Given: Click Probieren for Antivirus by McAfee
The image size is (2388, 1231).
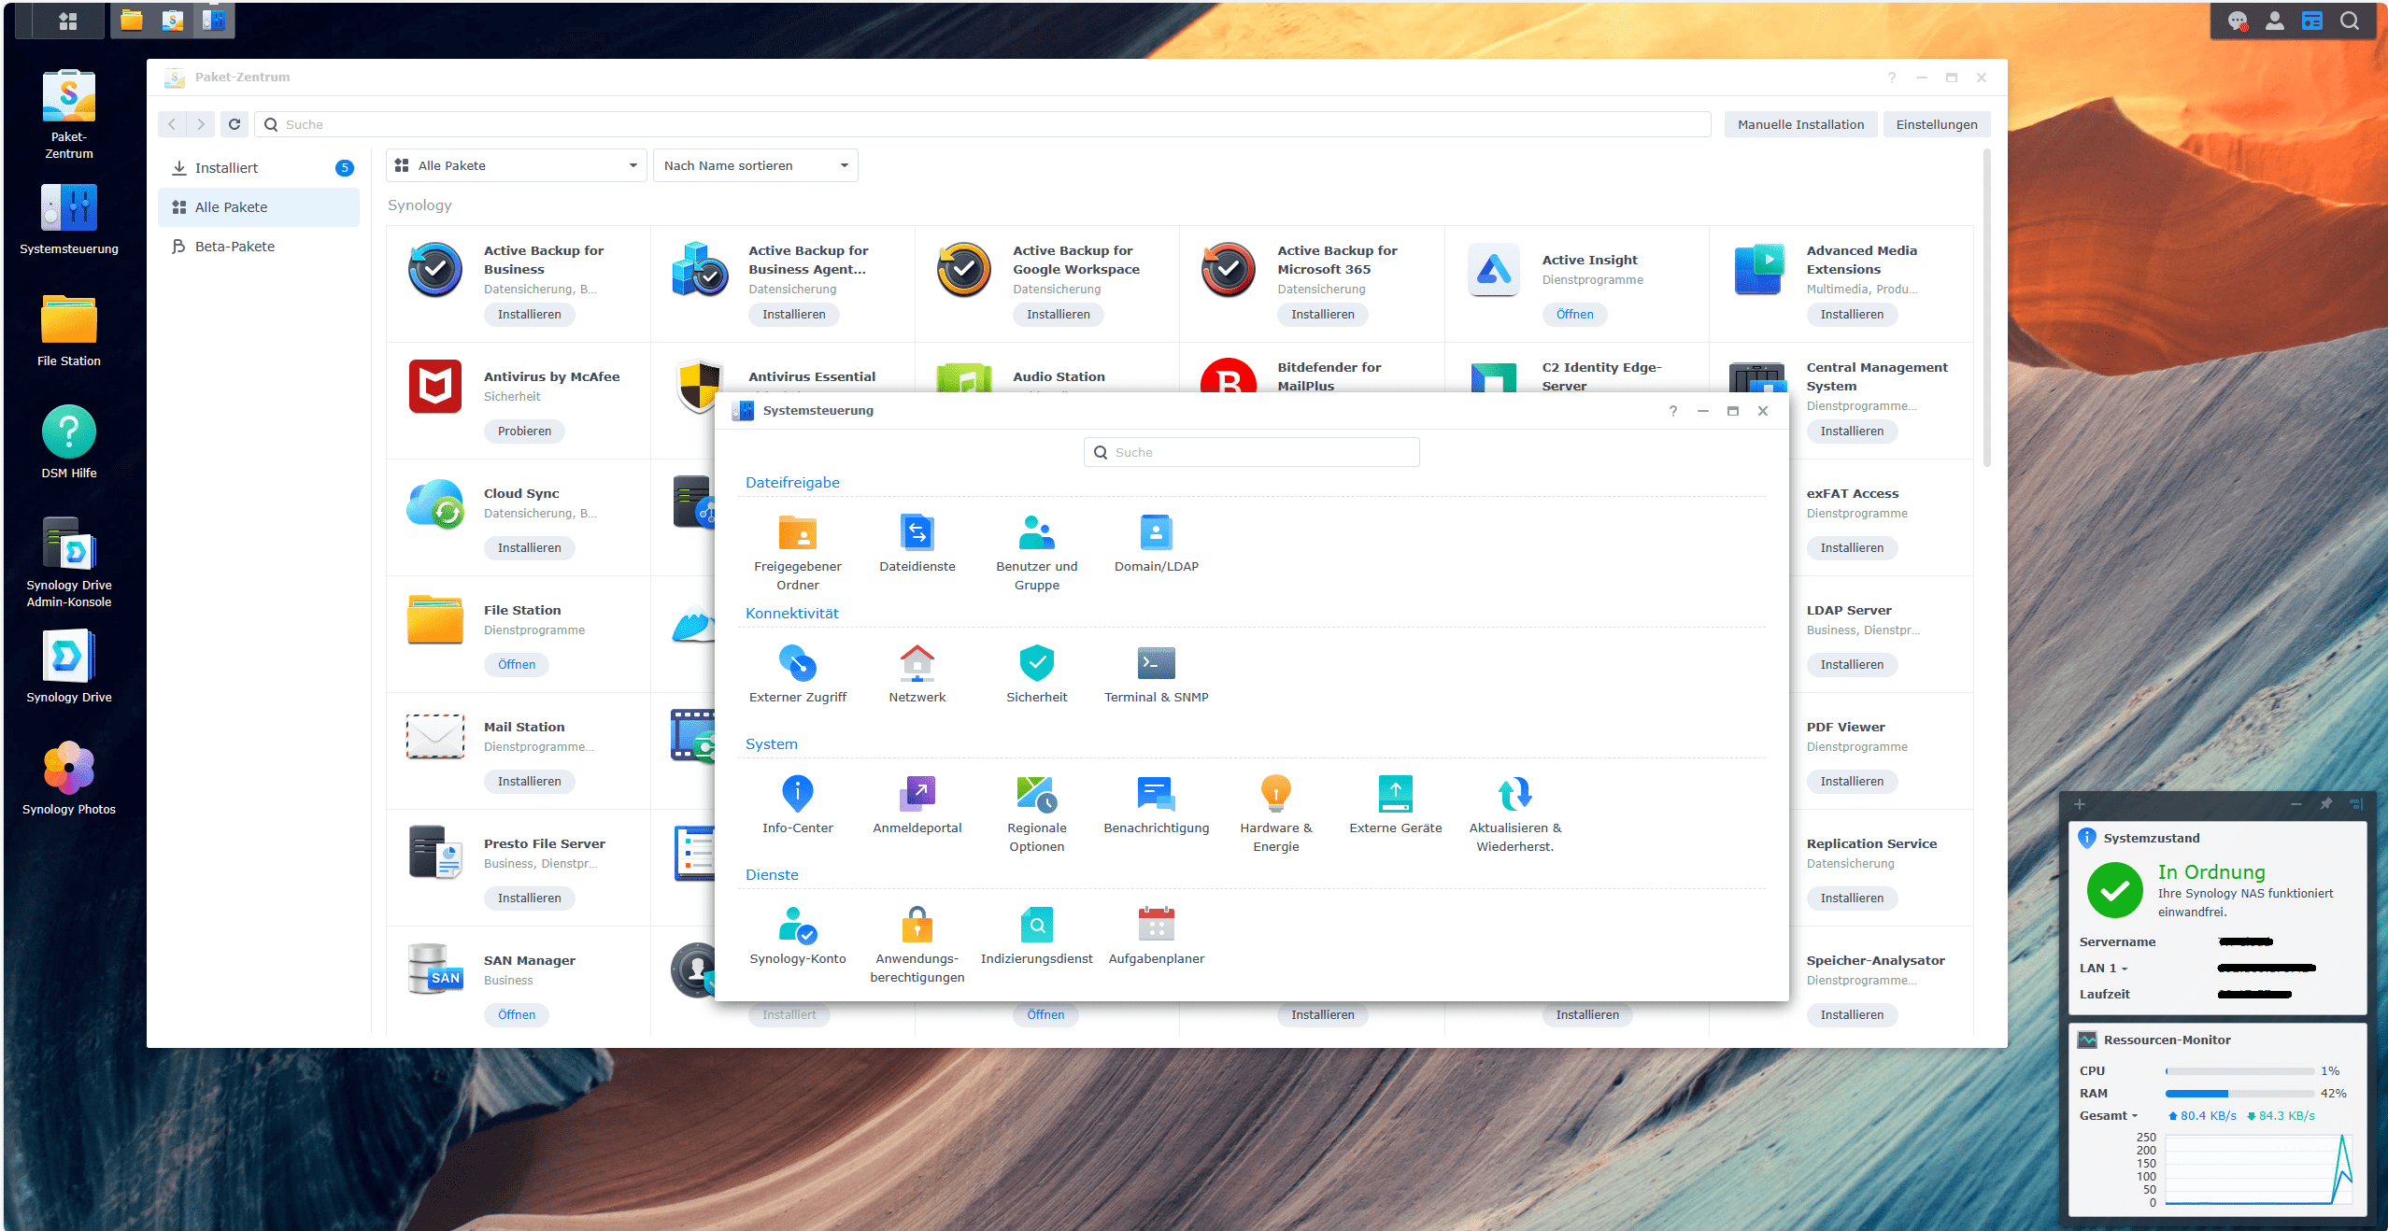Looking at the screenshot, I should pos(524,432).
